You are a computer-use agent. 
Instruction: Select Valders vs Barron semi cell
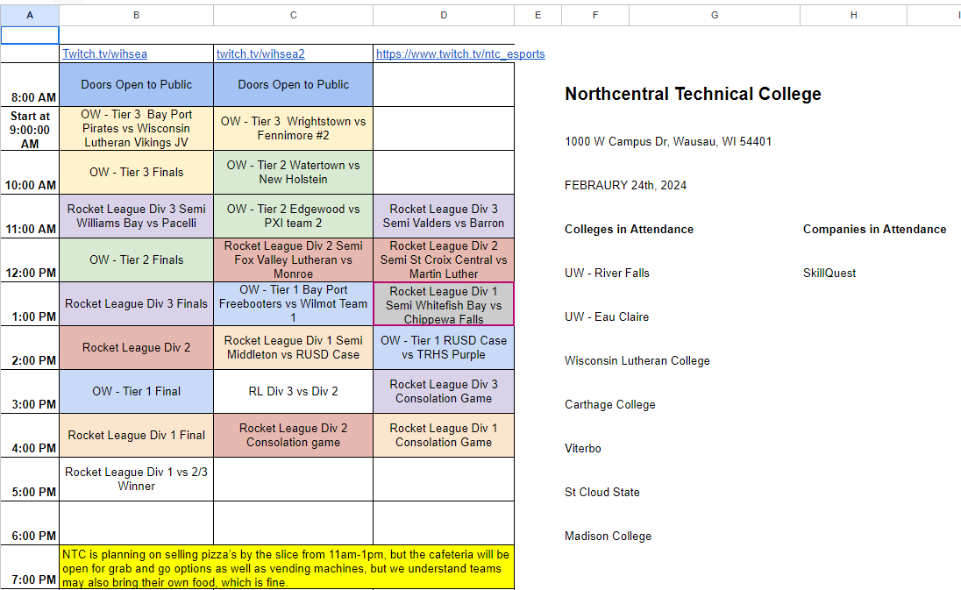[444, 217]
